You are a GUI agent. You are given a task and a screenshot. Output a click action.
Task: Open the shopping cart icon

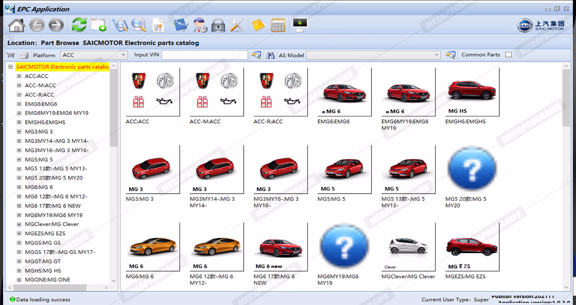tap(11, 55)
